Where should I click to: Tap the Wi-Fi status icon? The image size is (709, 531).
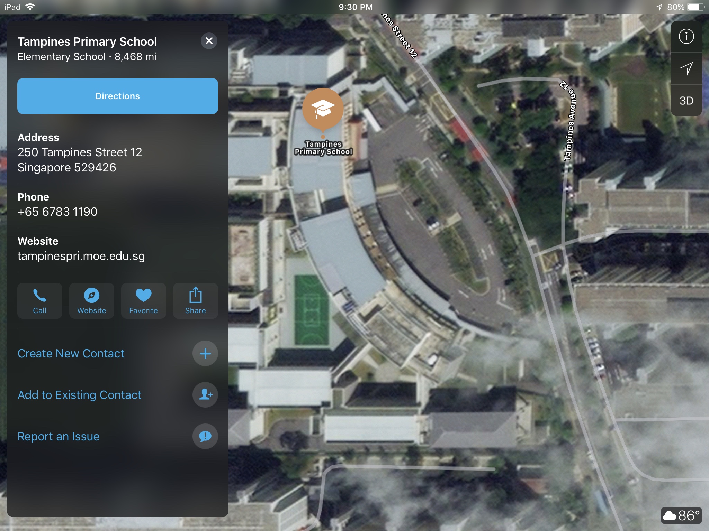click(x=30, y=7)
